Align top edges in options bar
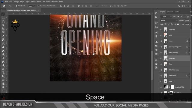Viewport: 192px width, 108px height. [x=79, y=6]
